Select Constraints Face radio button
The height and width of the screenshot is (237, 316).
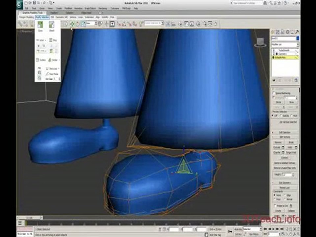coord(275,199)
